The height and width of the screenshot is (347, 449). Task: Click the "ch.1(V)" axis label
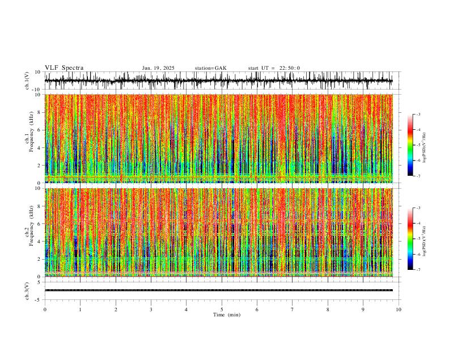tap(27, 81)
